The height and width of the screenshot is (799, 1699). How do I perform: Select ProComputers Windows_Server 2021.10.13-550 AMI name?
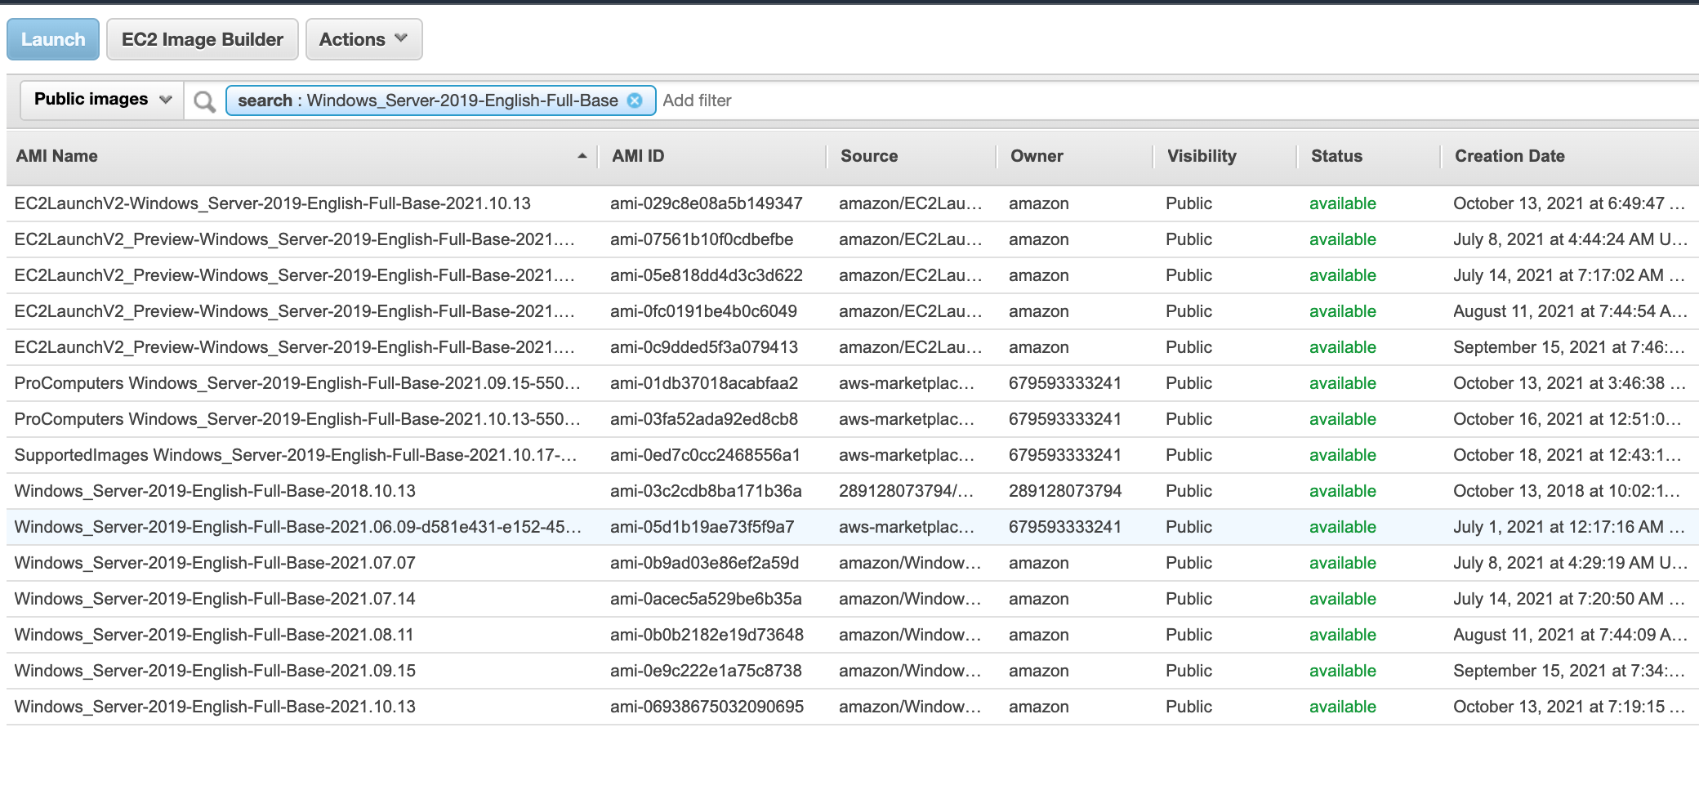coord(297,419)
